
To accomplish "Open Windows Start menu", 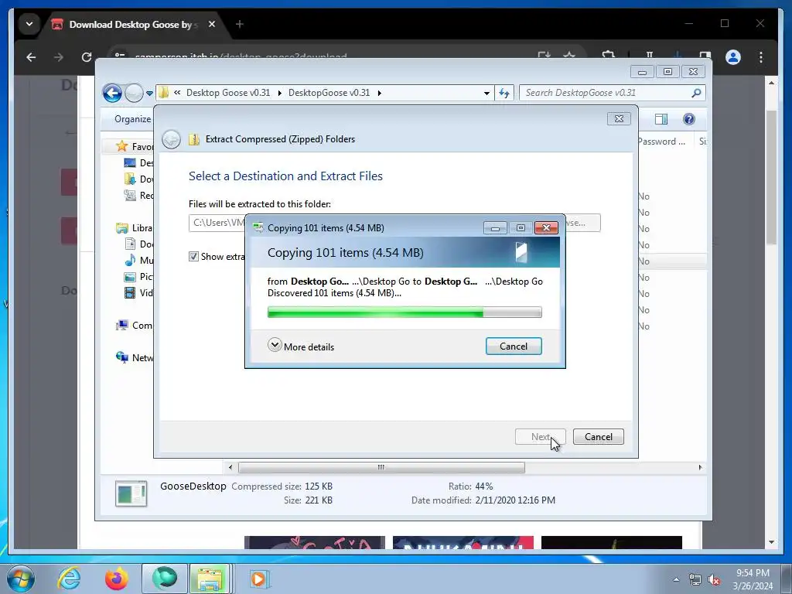I will (x=20, y=579).
